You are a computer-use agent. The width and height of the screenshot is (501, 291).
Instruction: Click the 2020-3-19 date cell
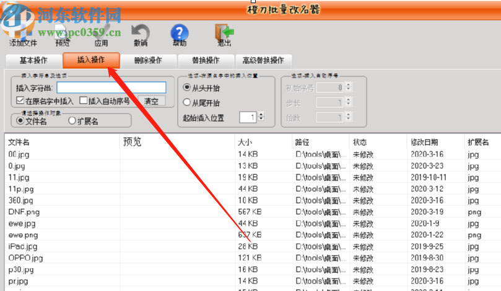tap(427, 212)
